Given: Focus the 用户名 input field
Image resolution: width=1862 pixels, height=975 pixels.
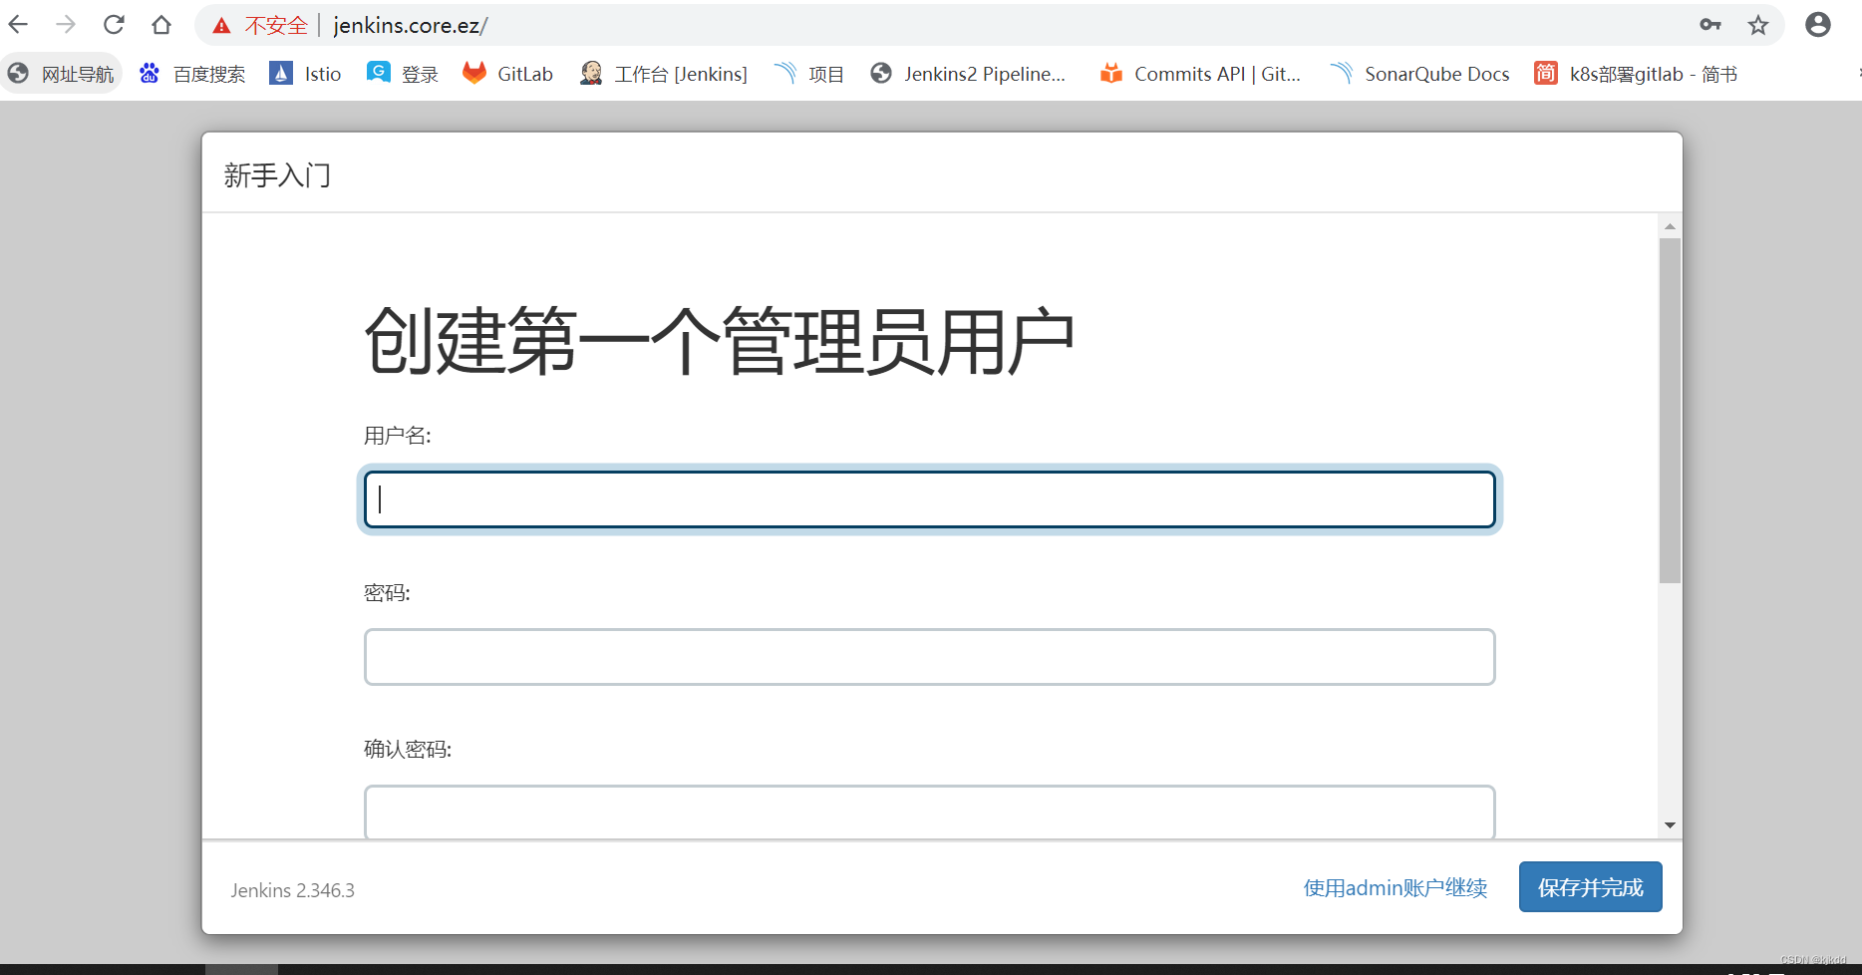Looking at the screenshot, I should point(929,499).
